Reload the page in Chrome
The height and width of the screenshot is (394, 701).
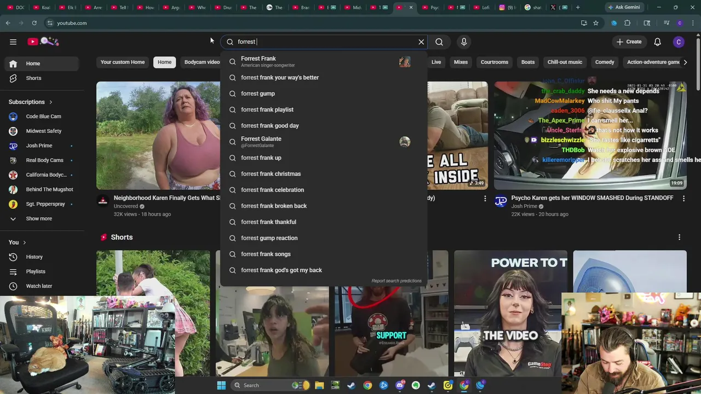(x=34, y=23)
